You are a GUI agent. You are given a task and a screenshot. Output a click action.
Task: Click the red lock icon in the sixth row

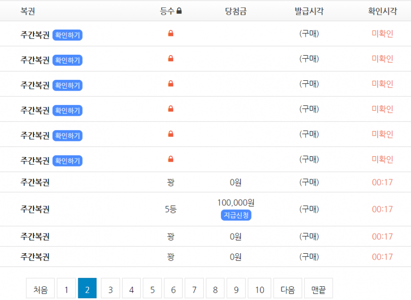[x=171, y=159]
